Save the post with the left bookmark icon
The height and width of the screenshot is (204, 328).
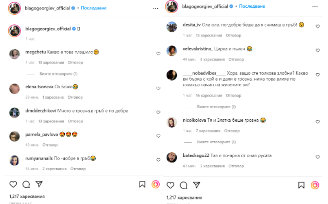(142, 184)
